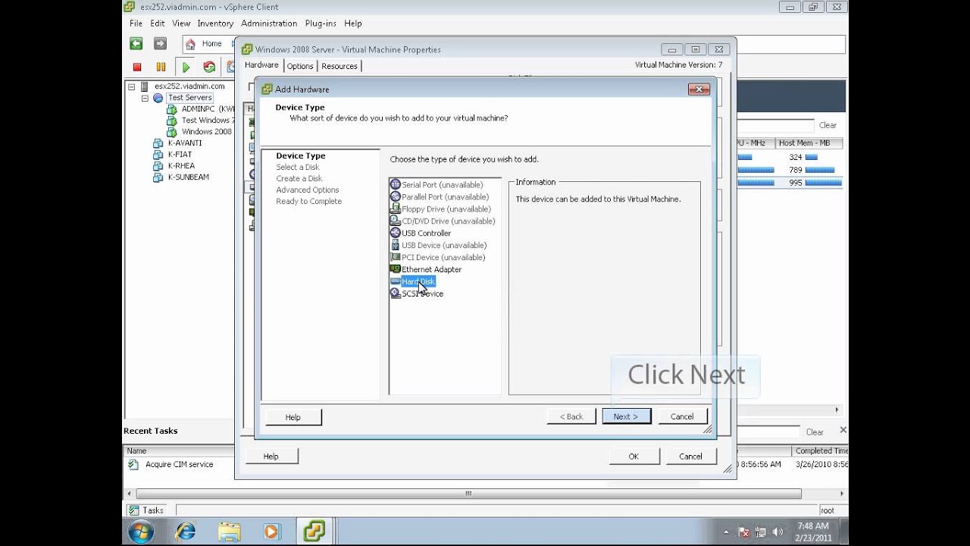Select the PCI Device icon

coord(395,257)
